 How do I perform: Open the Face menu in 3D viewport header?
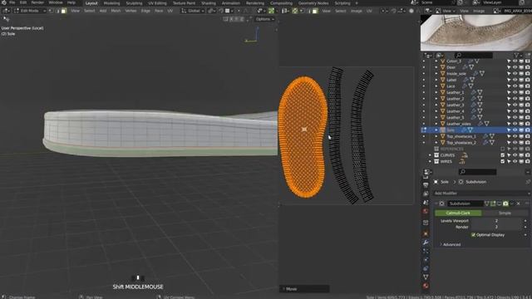pos(159,11)
